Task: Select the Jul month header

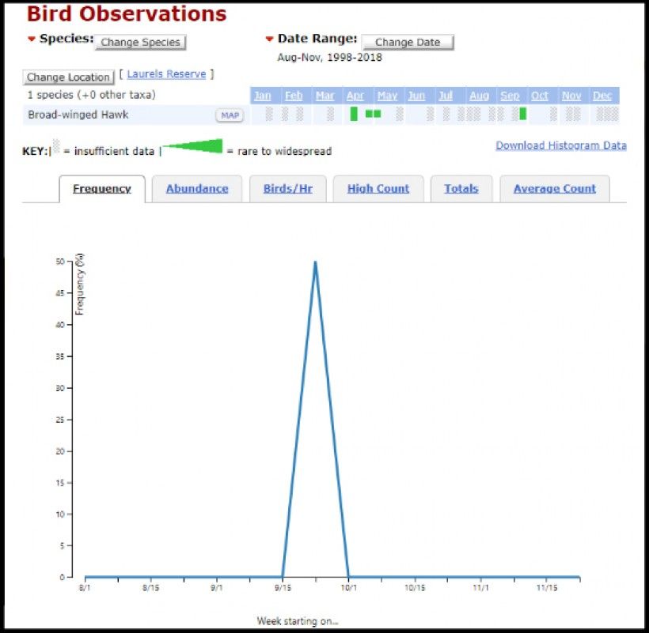Action: click(446, 96)
